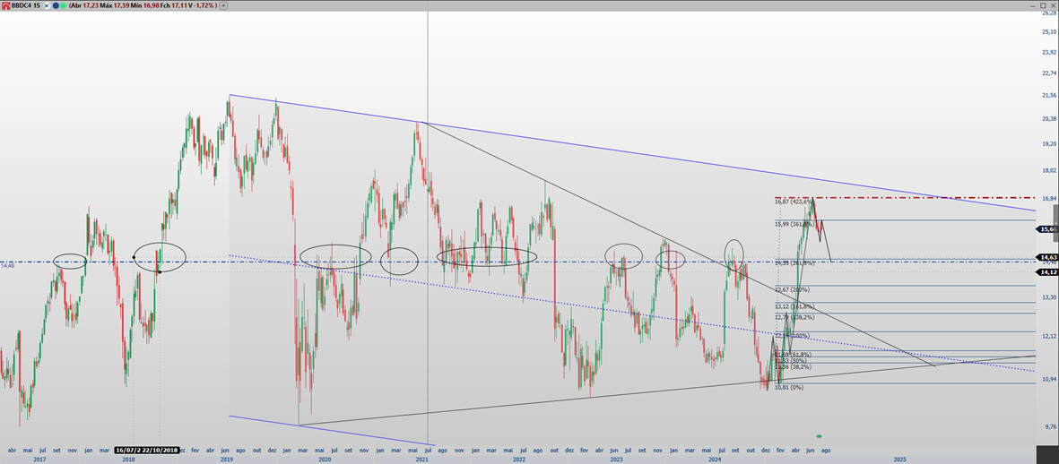Image resolution: width=1059 pixels, height=464 pixels.
Task: Click the green status dot in header
Action: [x=65, y=5]
